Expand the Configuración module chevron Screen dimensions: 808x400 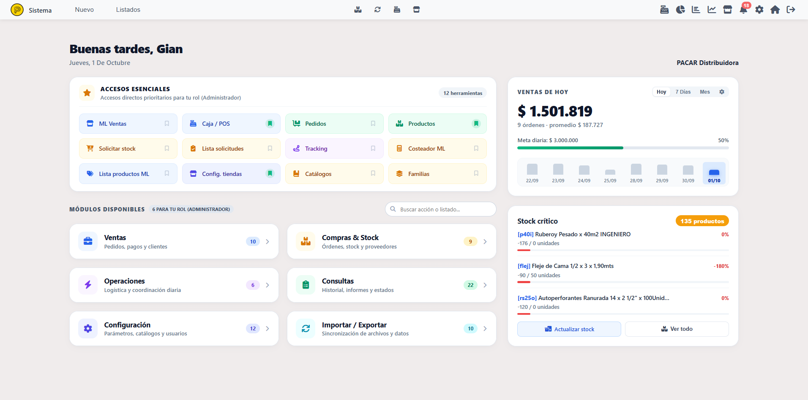(268, 328)
